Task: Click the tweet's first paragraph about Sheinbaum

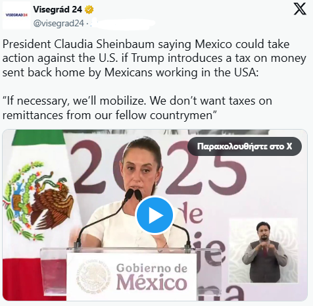Action: (x=154, y=58)
